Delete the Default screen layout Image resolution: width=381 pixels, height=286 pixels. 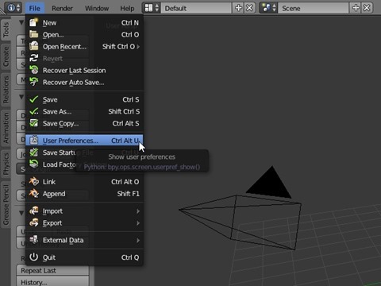[249, 8]
